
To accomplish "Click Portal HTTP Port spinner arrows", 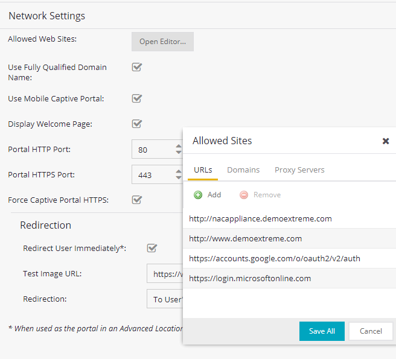I will (x=178, y=149).
